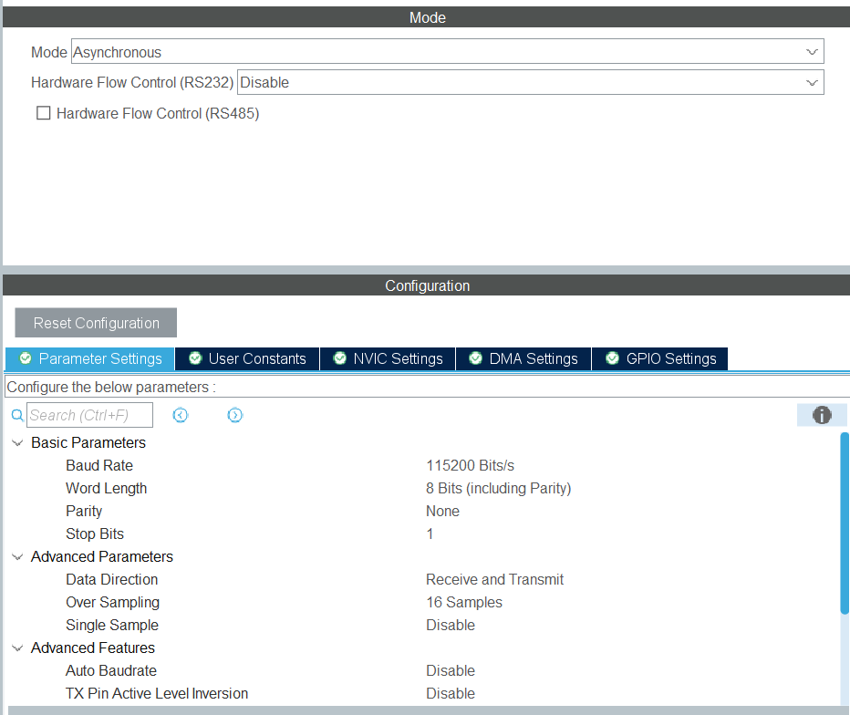Screen dimensions: 850x715
Task: Focus the Search (Ctrl+F) field
Action: click(x=89, y=415)
